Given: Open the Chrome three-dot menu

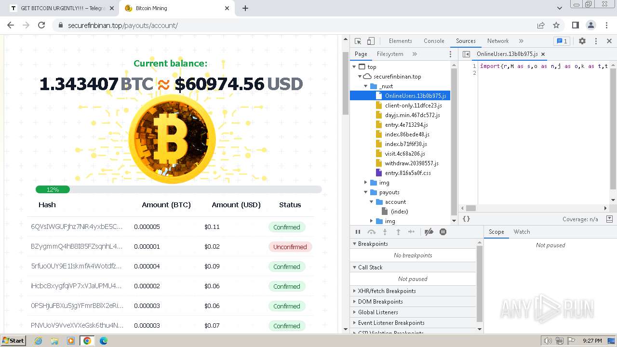Looking at the screenshot, I should 606,25.
